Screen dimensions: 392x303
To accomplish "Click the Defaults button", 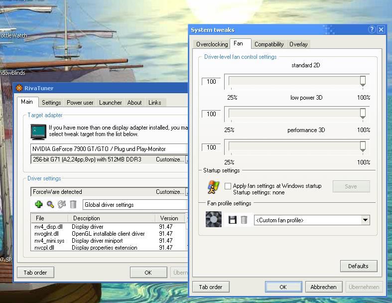I will [x=359, y=266].
